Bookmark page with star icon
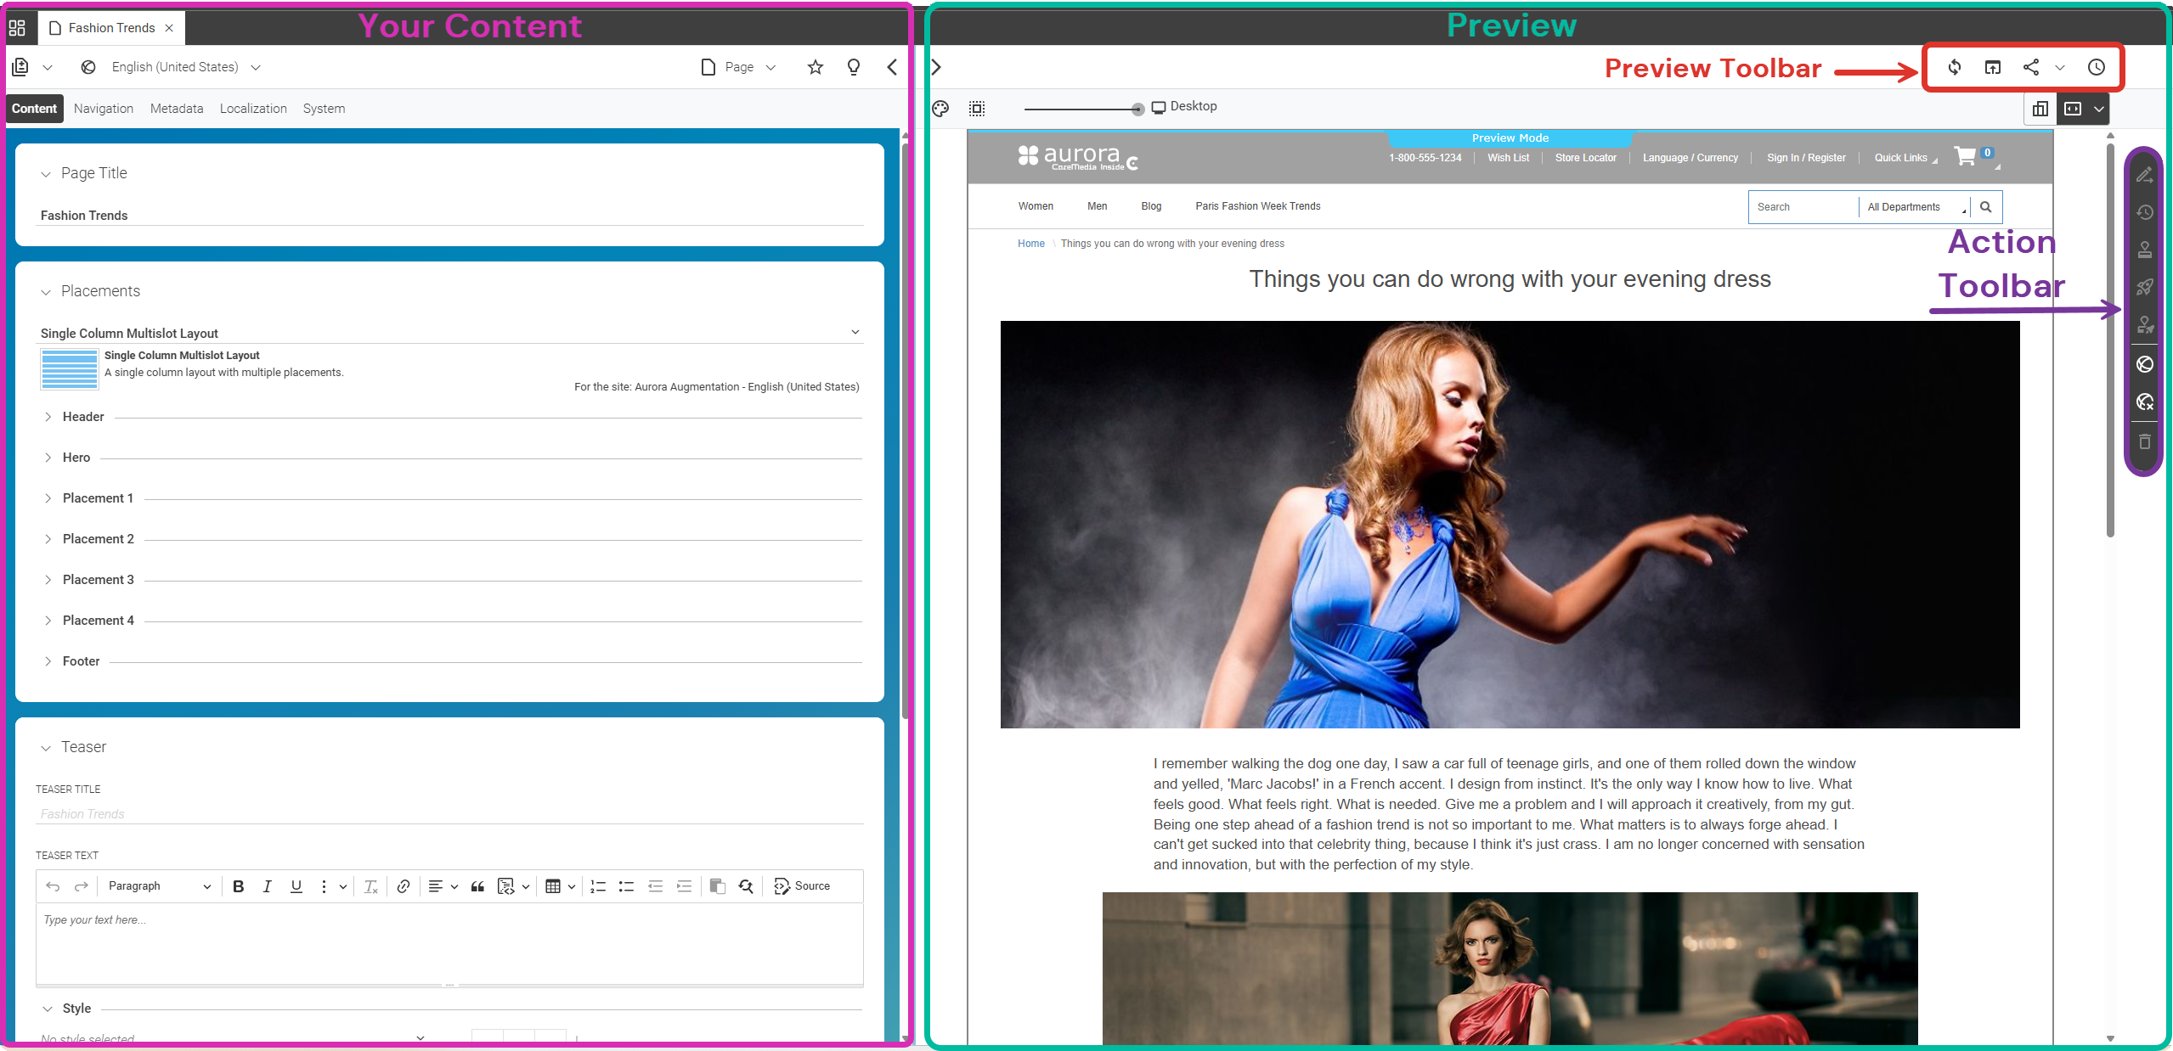The height and width of the screenshot is (1051, 2173). (x=816, y=67)
